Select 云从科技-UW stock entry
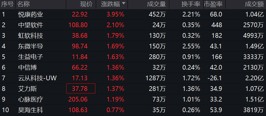Viewport: 266px width, 116px height. click(37, 78)
